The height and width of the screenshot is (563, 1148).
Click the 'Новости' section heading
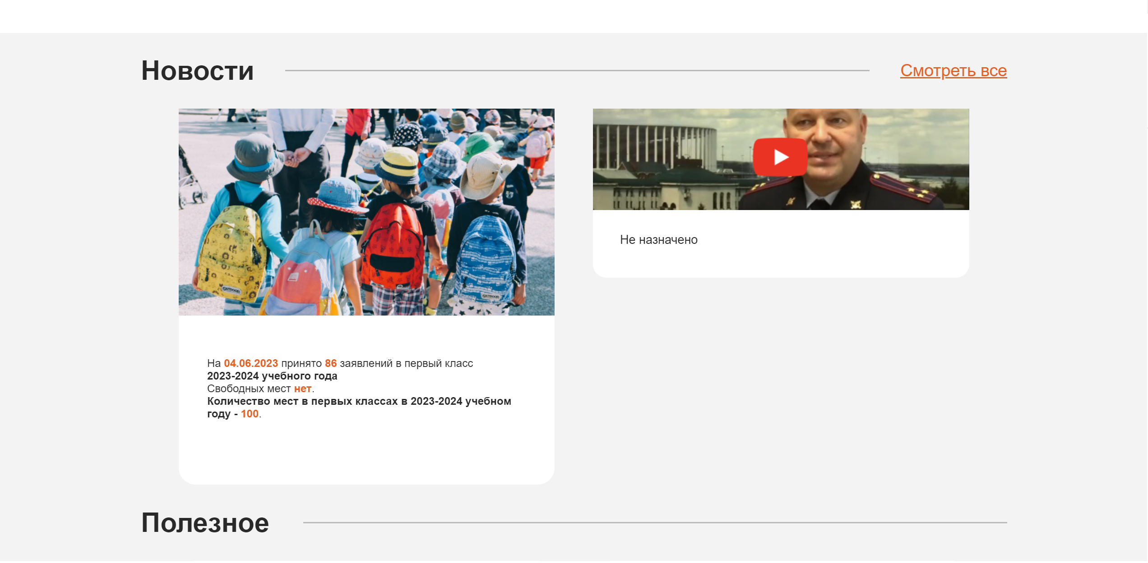(197, 71)
